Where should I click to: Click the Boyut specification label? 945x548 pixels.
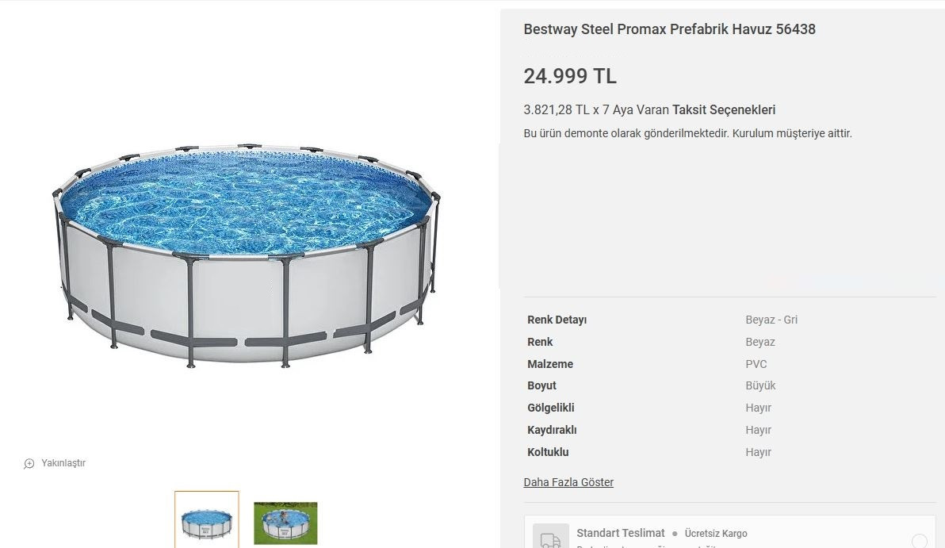click(541, 385)
